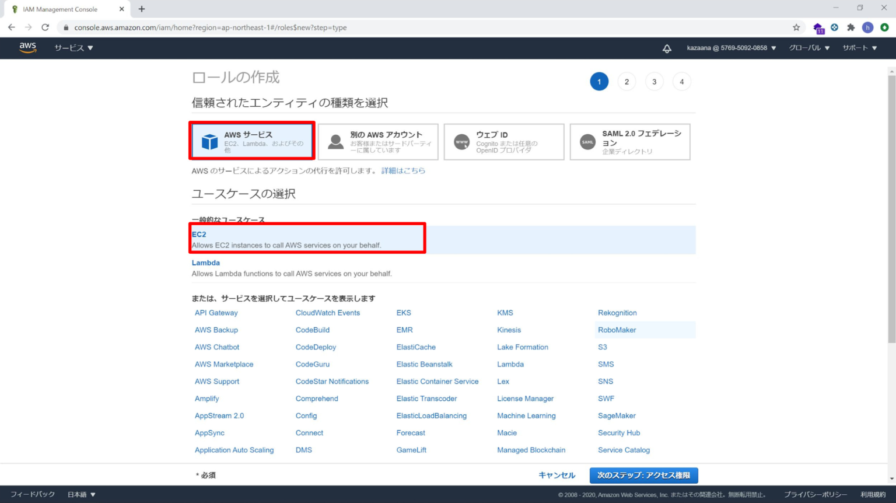
Task: Choose SAML 2.0 フェデレーション as trusted entity
Action: [630, 141]
